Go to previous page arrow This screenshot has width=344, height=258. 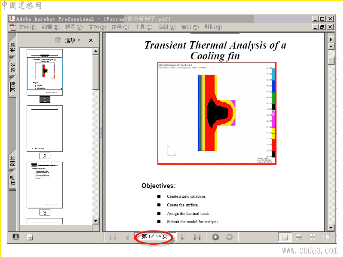point(126,237)
